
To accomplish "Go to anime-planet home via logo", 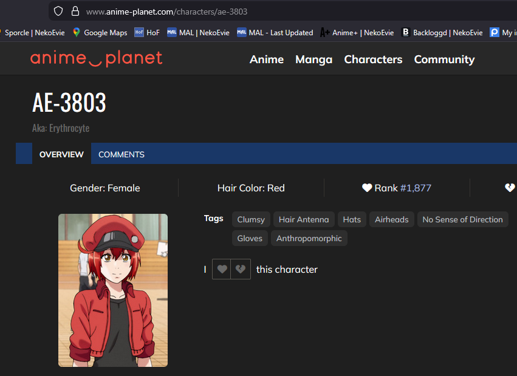I will tap(96, 58).
